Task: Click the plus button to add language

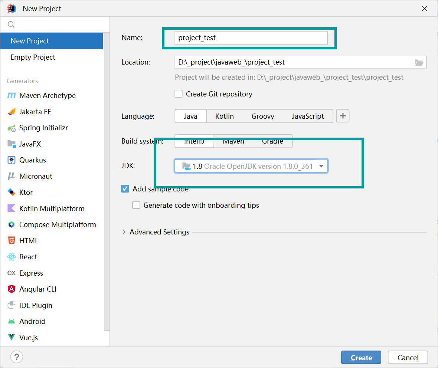Action: 343,116
